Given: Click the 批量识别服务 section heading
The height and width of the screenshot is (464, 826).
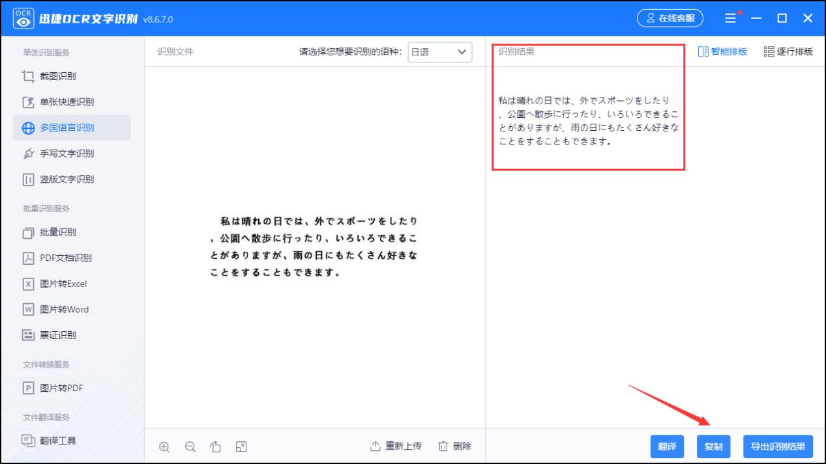Looking at the screenshot, I should tap(46, 208).
